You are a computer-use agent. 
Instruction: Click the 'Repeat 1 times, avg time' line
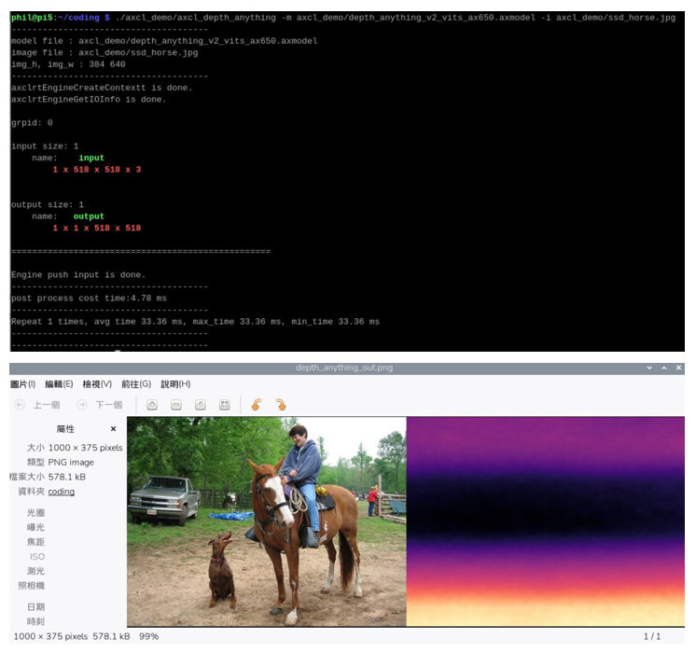pyautogui.click(x=195, y=322)
